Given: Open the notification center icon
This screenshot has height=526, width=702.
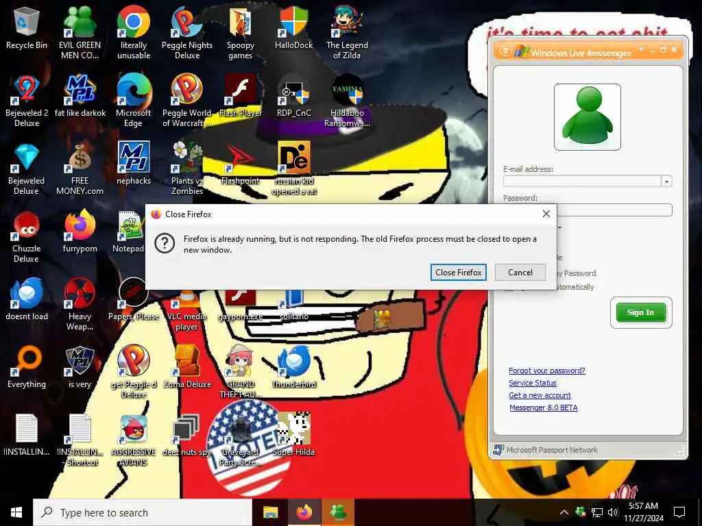Looking at the screenshot, I should pos(679,512).
